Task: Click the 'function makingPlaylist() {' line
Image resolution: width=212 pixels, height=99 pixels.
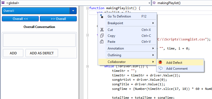Action: 115,8
